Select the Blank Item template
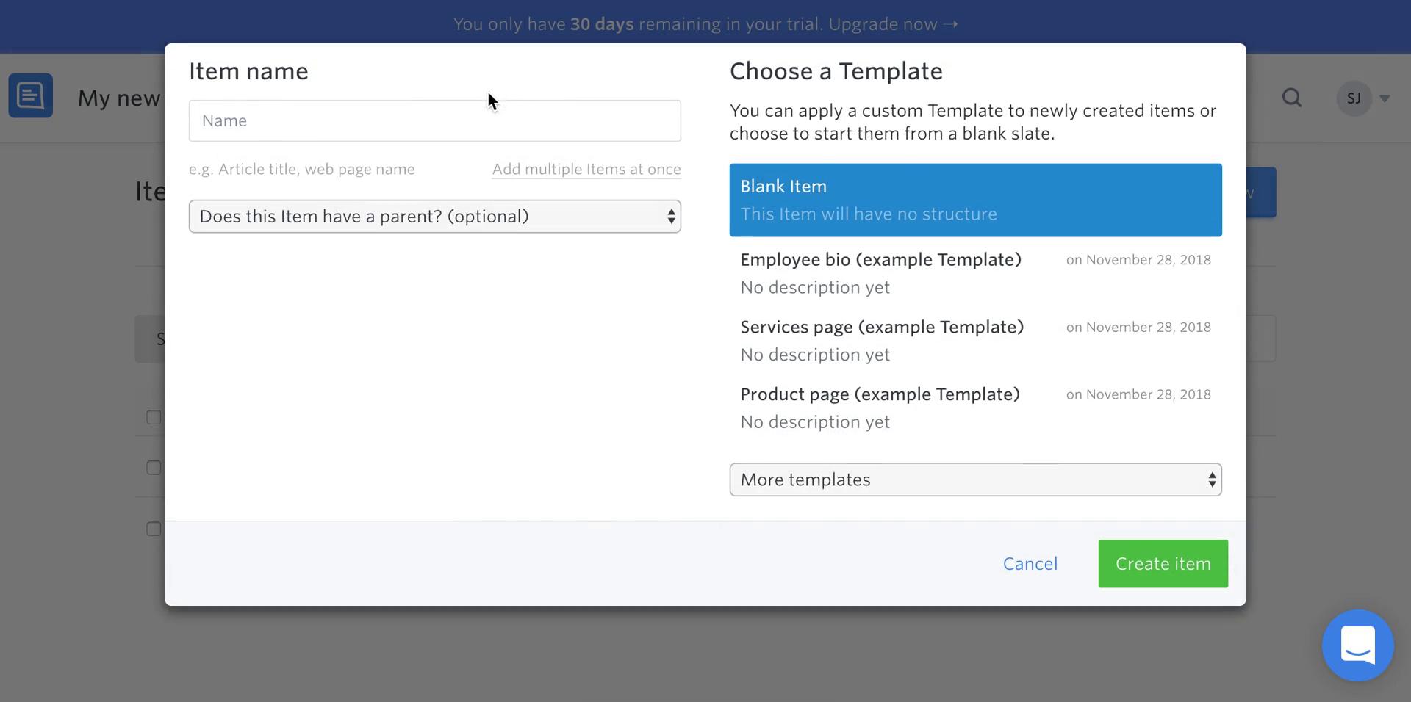The image size is (1411, 702). [975, 200]
